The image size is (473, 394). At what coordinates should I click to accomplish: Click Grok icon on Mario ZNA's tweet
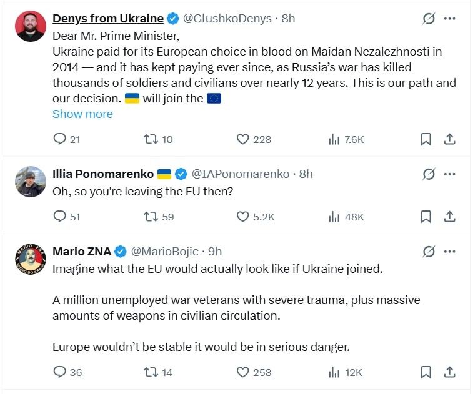pyautogui.click(x=429, y=252)
